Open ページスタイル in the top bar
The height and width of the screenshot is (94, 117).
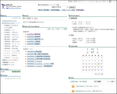click(90, 2)
